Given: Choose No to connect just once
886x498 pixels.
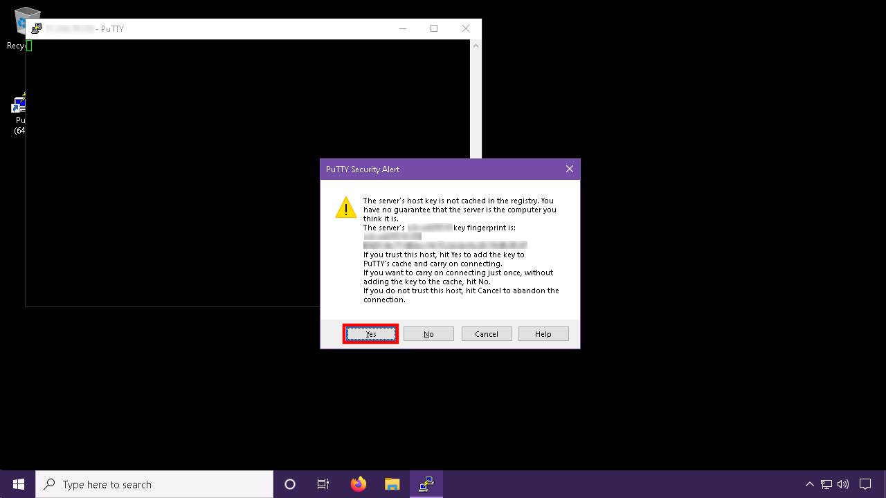Looking at the screenshot, I should [428, 334].
